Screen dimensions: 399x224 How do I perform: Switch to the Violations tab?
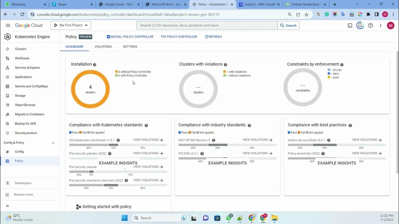103,47
